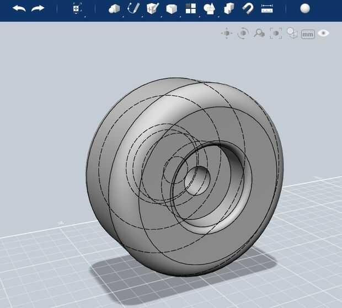Expand the small arrow under Transform
Viewport: 342px width, 308px height.
[x=85, y=17]
